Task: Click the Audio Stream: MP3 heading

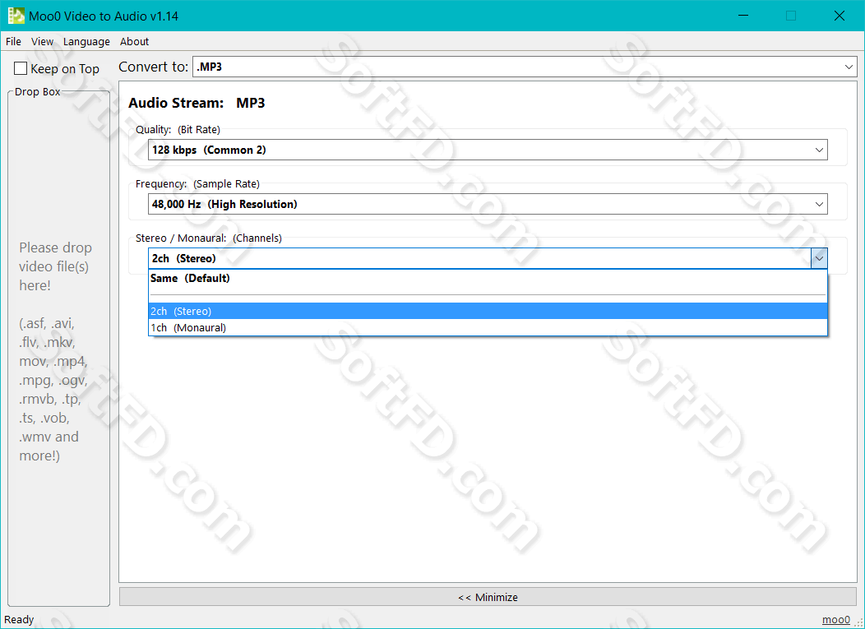Action: tap(197, 103)
